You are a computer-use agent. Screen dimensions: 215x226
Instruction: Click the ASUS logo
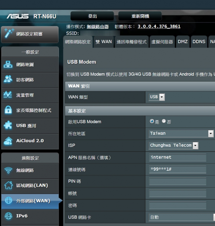18,16
